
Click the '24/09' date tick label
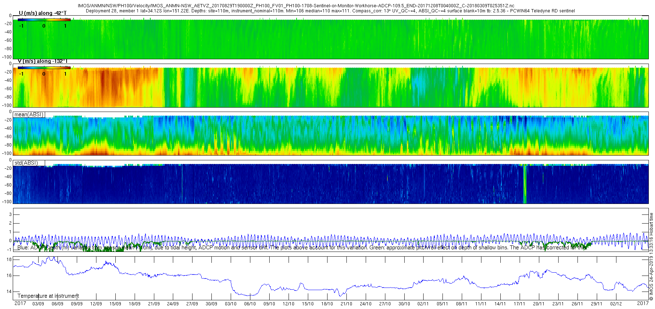click(x=173, y=304)
